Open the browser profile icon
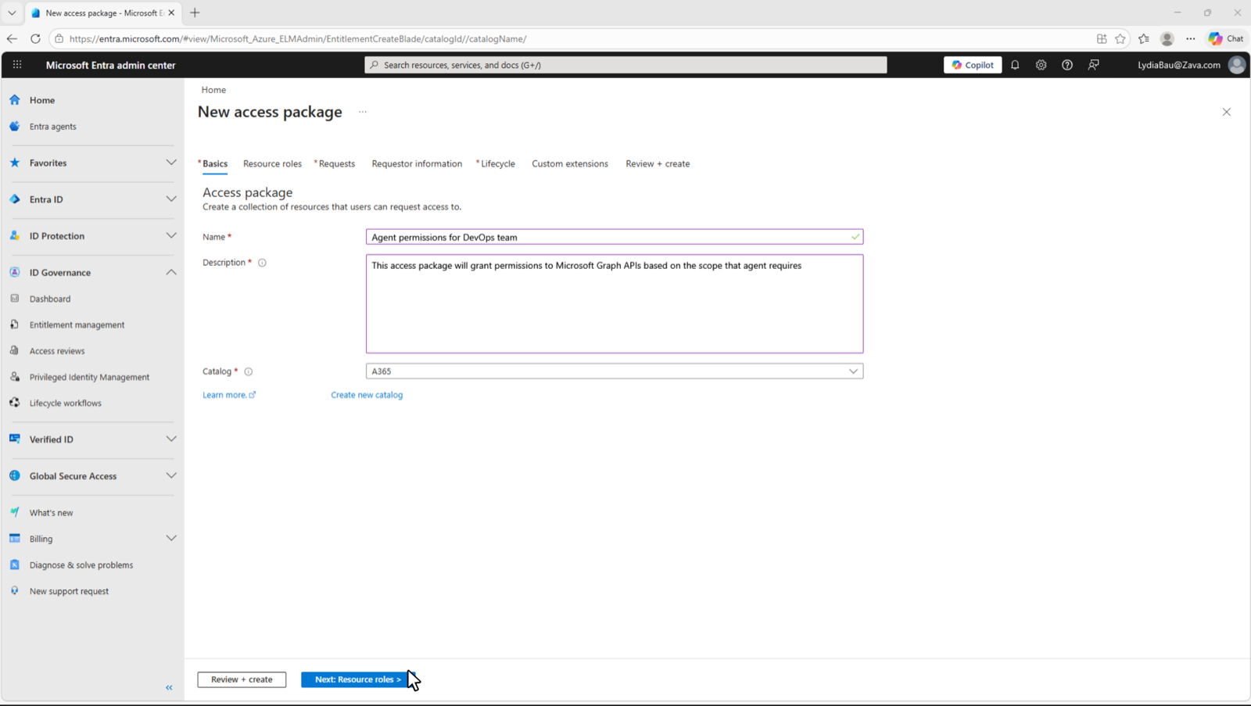1251x706 pixels. pyautogui.click(x=1167, y=38)
